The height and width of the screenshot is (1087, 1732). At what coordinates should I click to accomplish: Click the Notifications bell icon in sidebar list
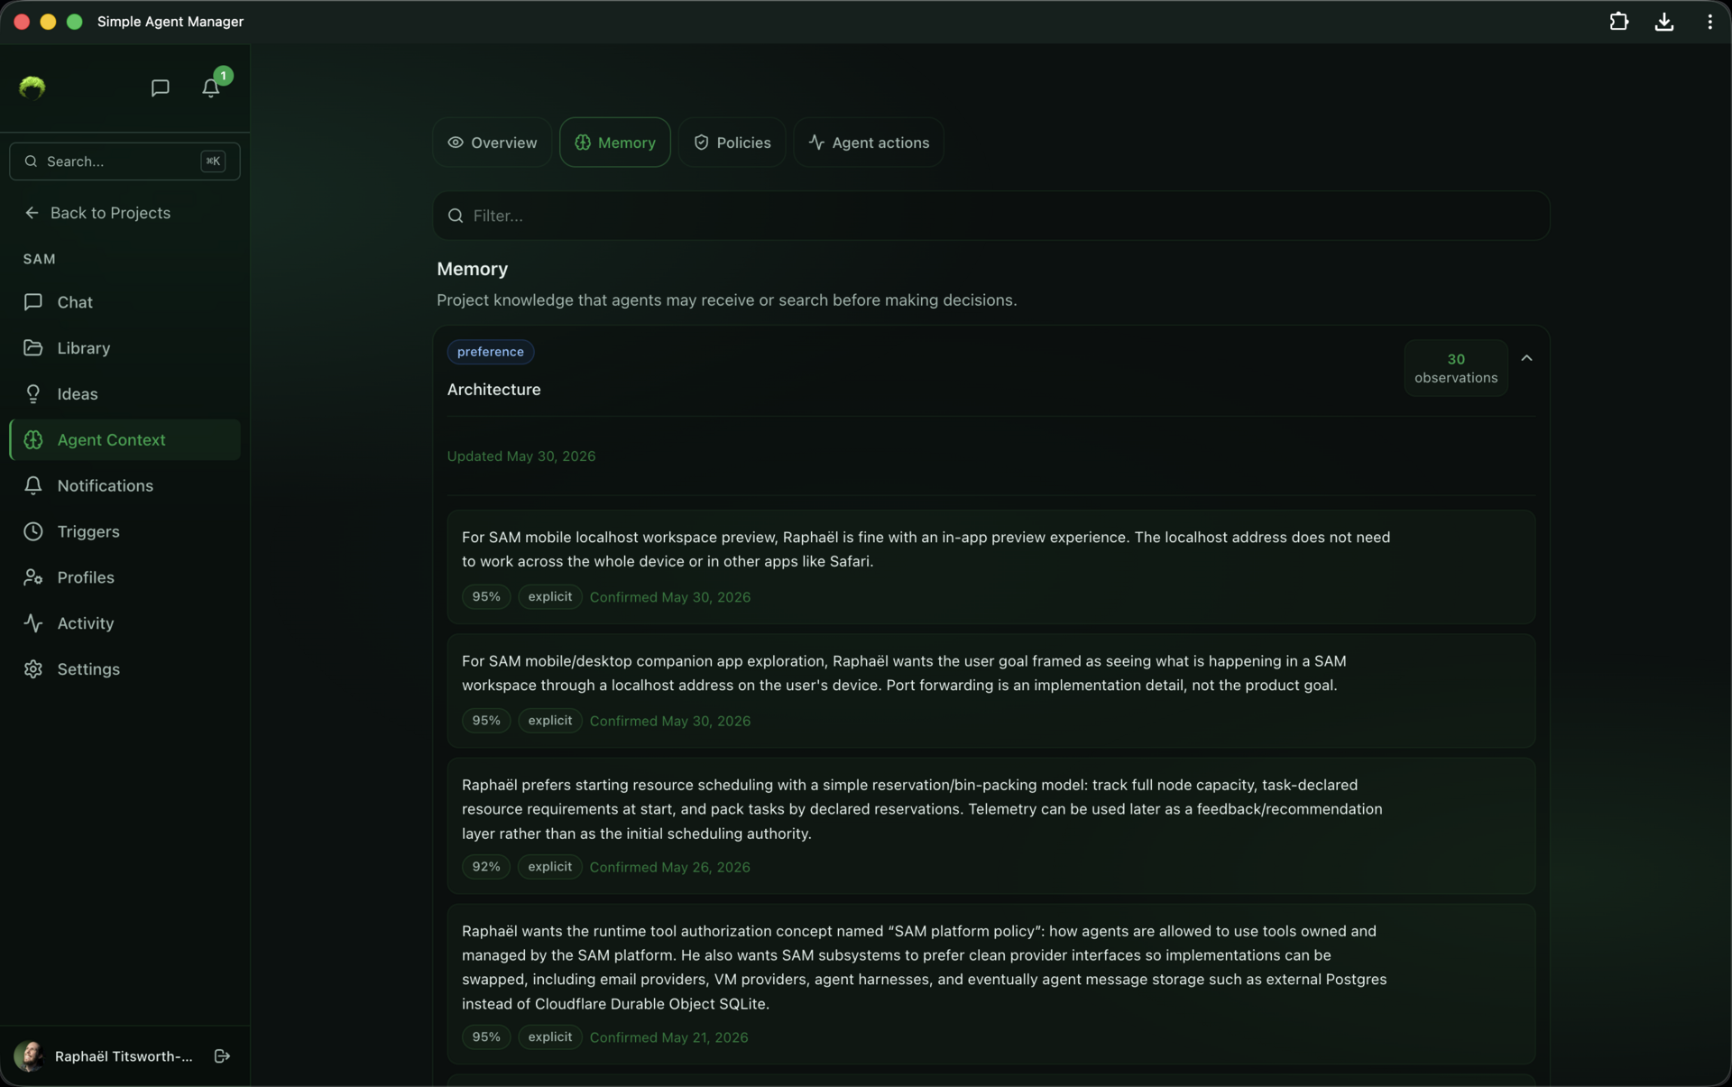[33, 486]
